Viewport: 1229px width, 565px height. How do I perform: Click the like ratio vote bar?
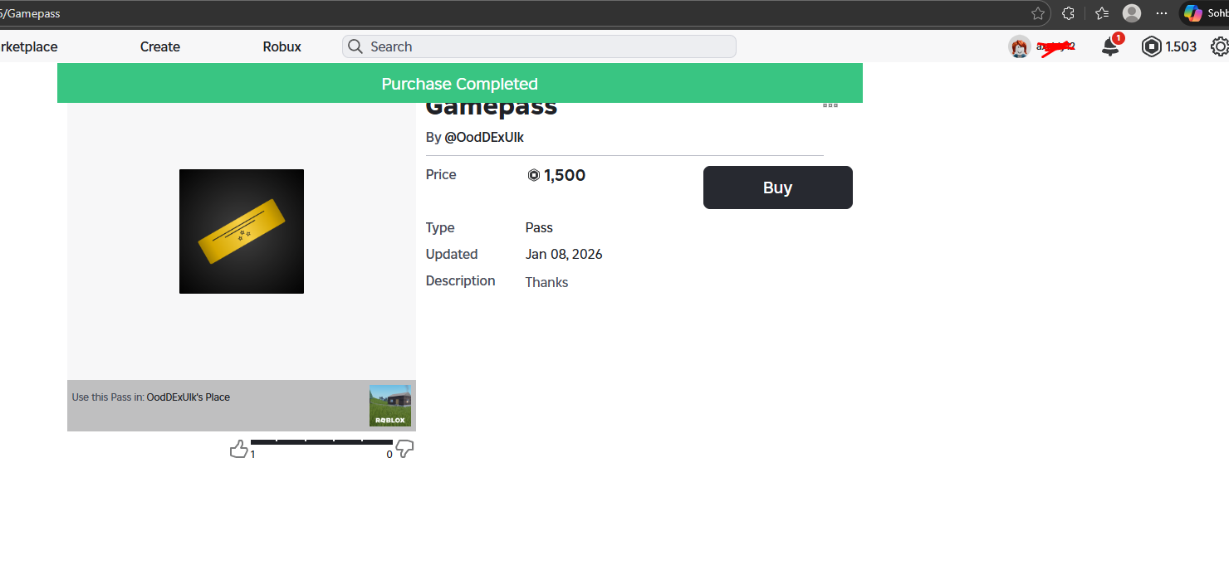(x=321, y=442)
